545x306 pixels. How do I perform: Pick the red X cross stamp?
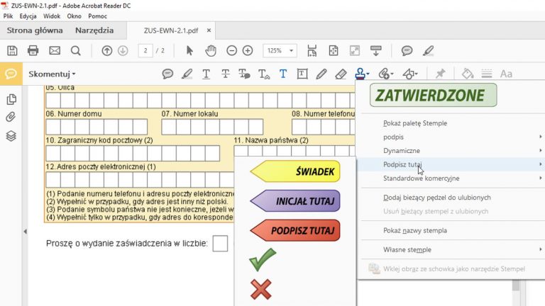[x=261, y=288]
